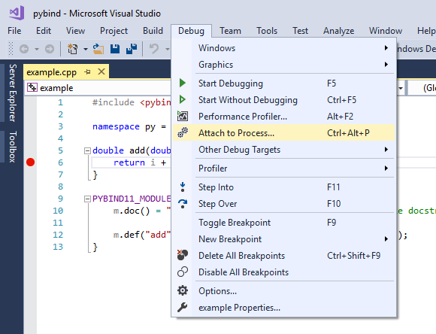Screen dimensions: 436x334
Task: Expand the Other Debug Targets submenu
Action: [283, 150]
